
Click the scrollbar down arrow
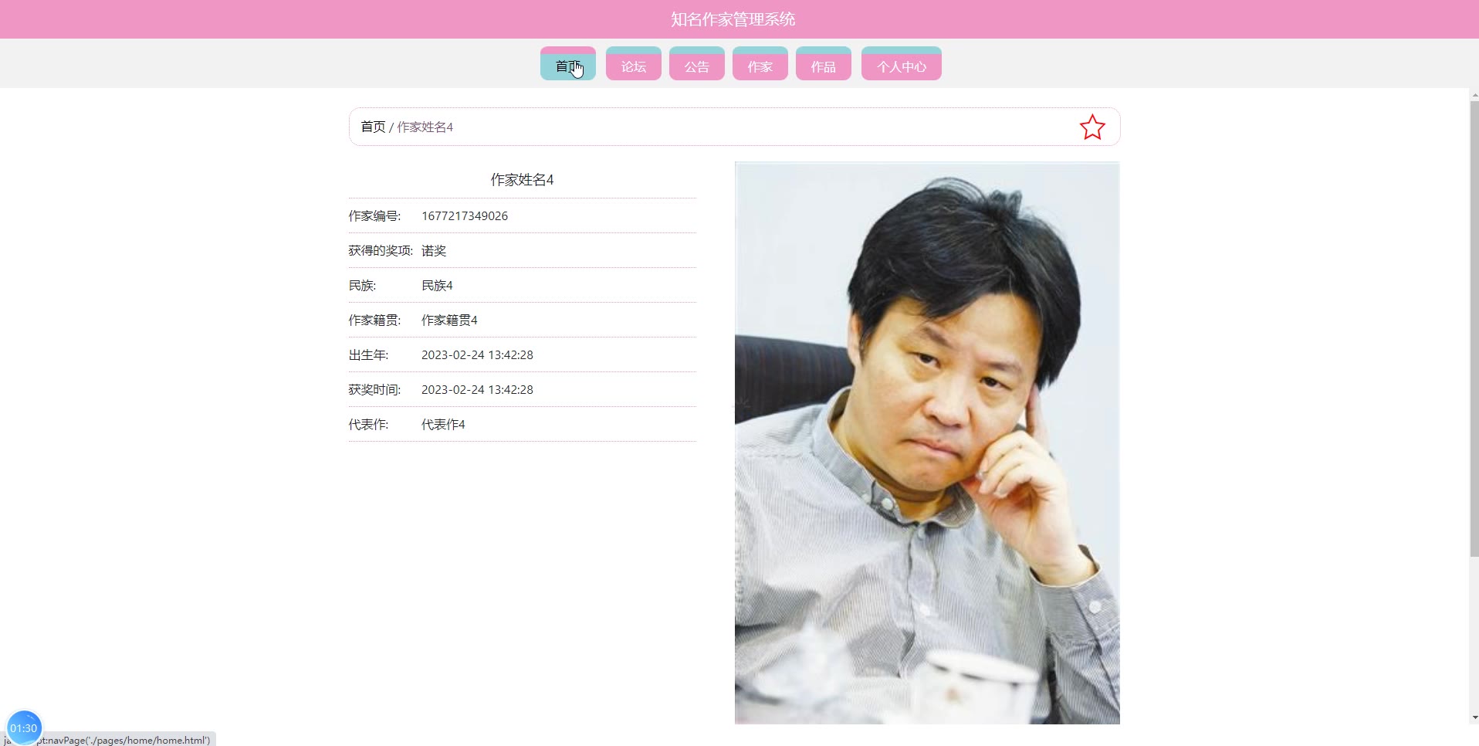coord(1474,717)
